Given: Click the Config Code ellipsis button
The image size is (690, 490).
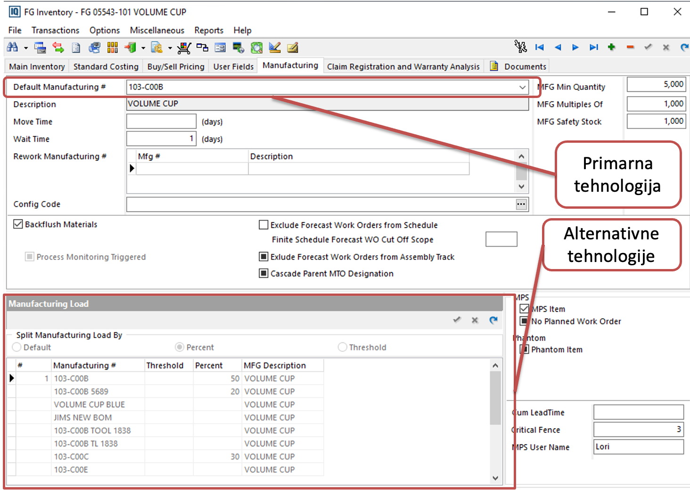Looking at the screenshot, I should pyautogui.click(x=521, y=204).
